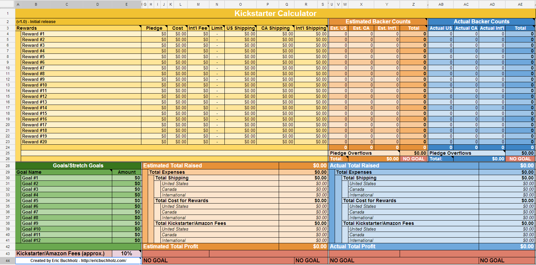Select the Actual Total Raised label
Viewport: 536px width, 265px height.
pyautogui.click(x=404, y=166)
